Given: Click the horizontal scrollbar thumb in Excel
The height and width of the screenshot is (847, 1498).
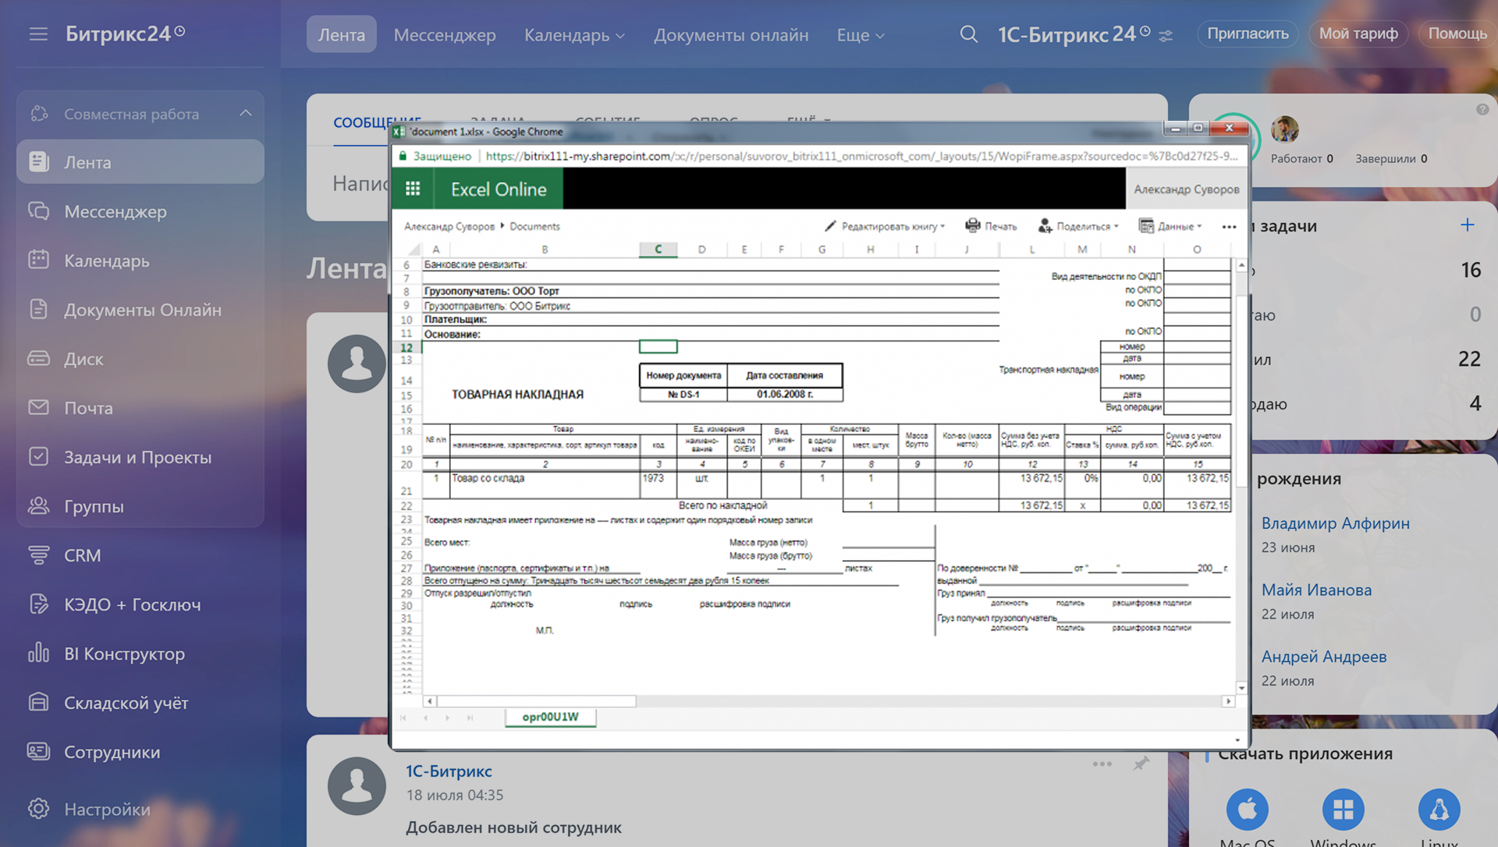Looking at the screenshot, I should tap(537, 701).
